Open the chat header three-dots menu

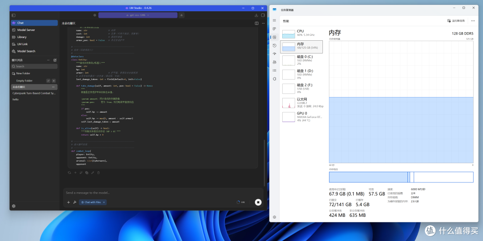[263, 23]
